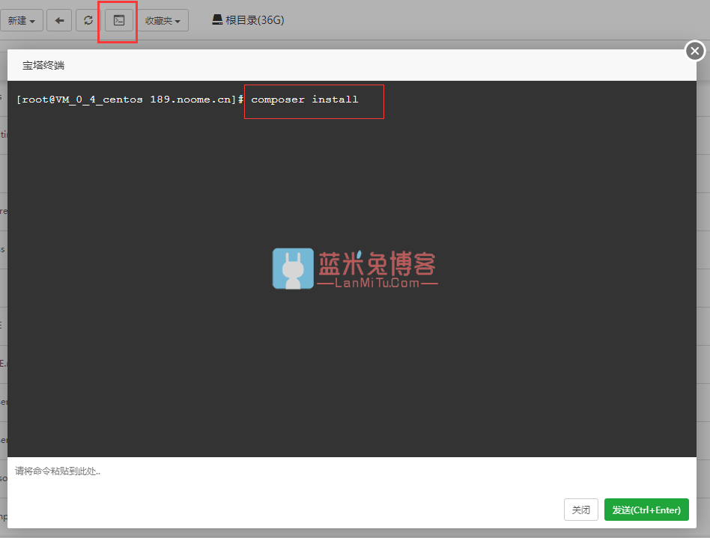Image resolution: width=710 pixels, height=538 pixels.
Task: Click the root@VM_0_4_centos prompt text
Action: (130, 100)
